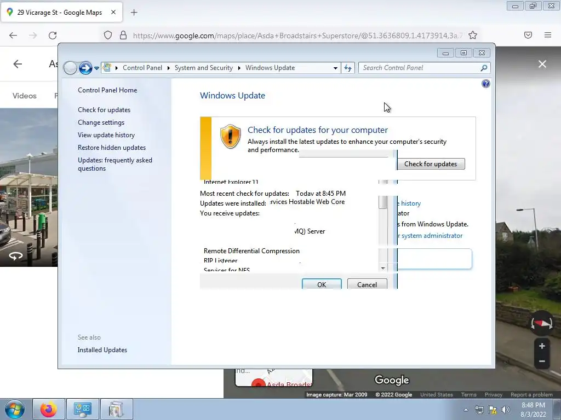Screen dimensions: 561x420
Task: Open View update history link
Action: tap(106, 135)
